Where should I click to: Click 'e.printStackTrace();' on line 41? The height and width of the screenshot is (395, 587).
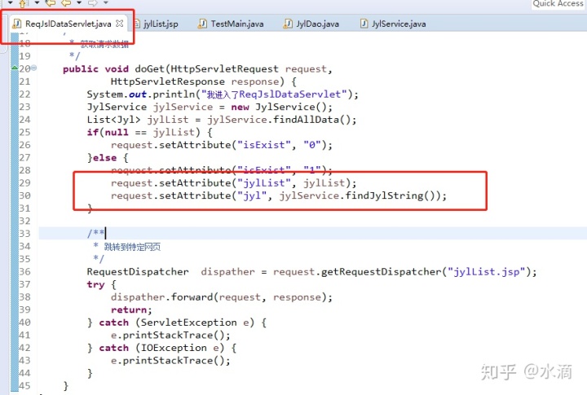point(170,336)
